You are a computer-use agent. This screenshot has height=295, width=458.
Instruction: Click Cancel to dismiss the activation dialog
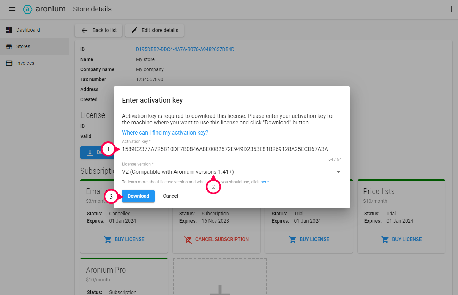point(170,196)
